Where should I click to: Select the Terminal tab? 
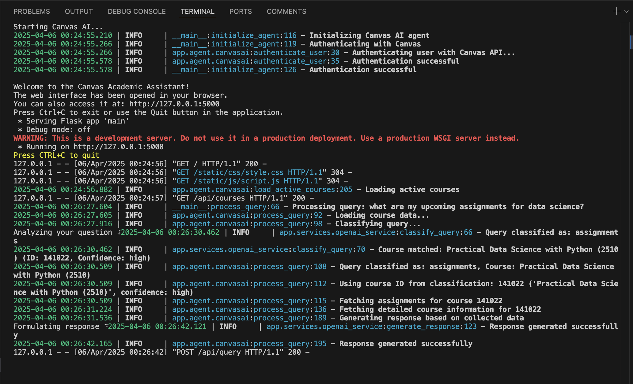tap(197, 11)
